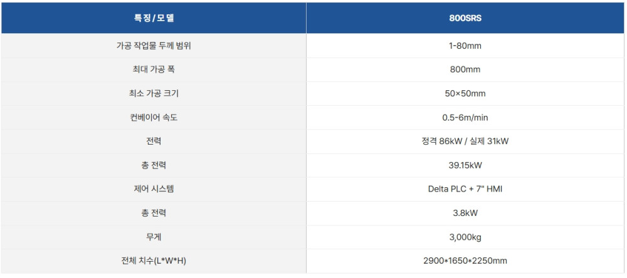Viewport: 627px width, 278px height.
Task: Click the Delta PLC + 7" HMI cell
Action: 465,188
